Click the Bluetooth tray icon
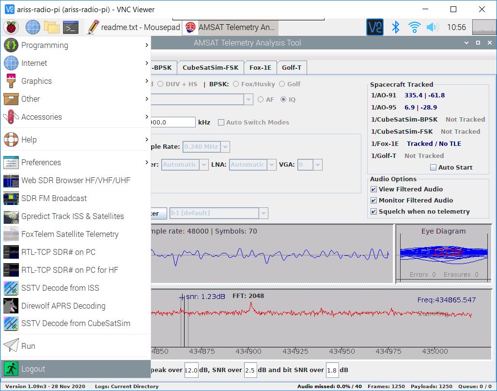This screenshot has width=497, height=391. pyautogui.click(x=396, y=27)
